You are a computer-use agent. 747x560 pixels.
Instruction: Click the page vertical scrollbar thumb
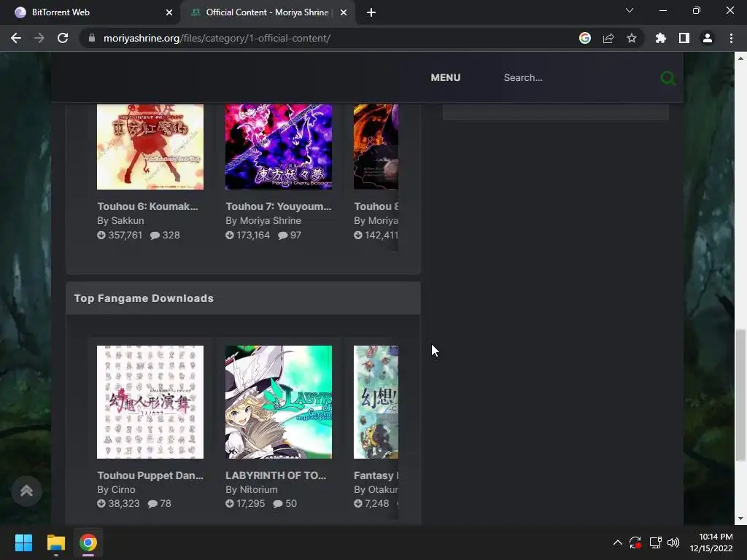(x=740, y=394)
